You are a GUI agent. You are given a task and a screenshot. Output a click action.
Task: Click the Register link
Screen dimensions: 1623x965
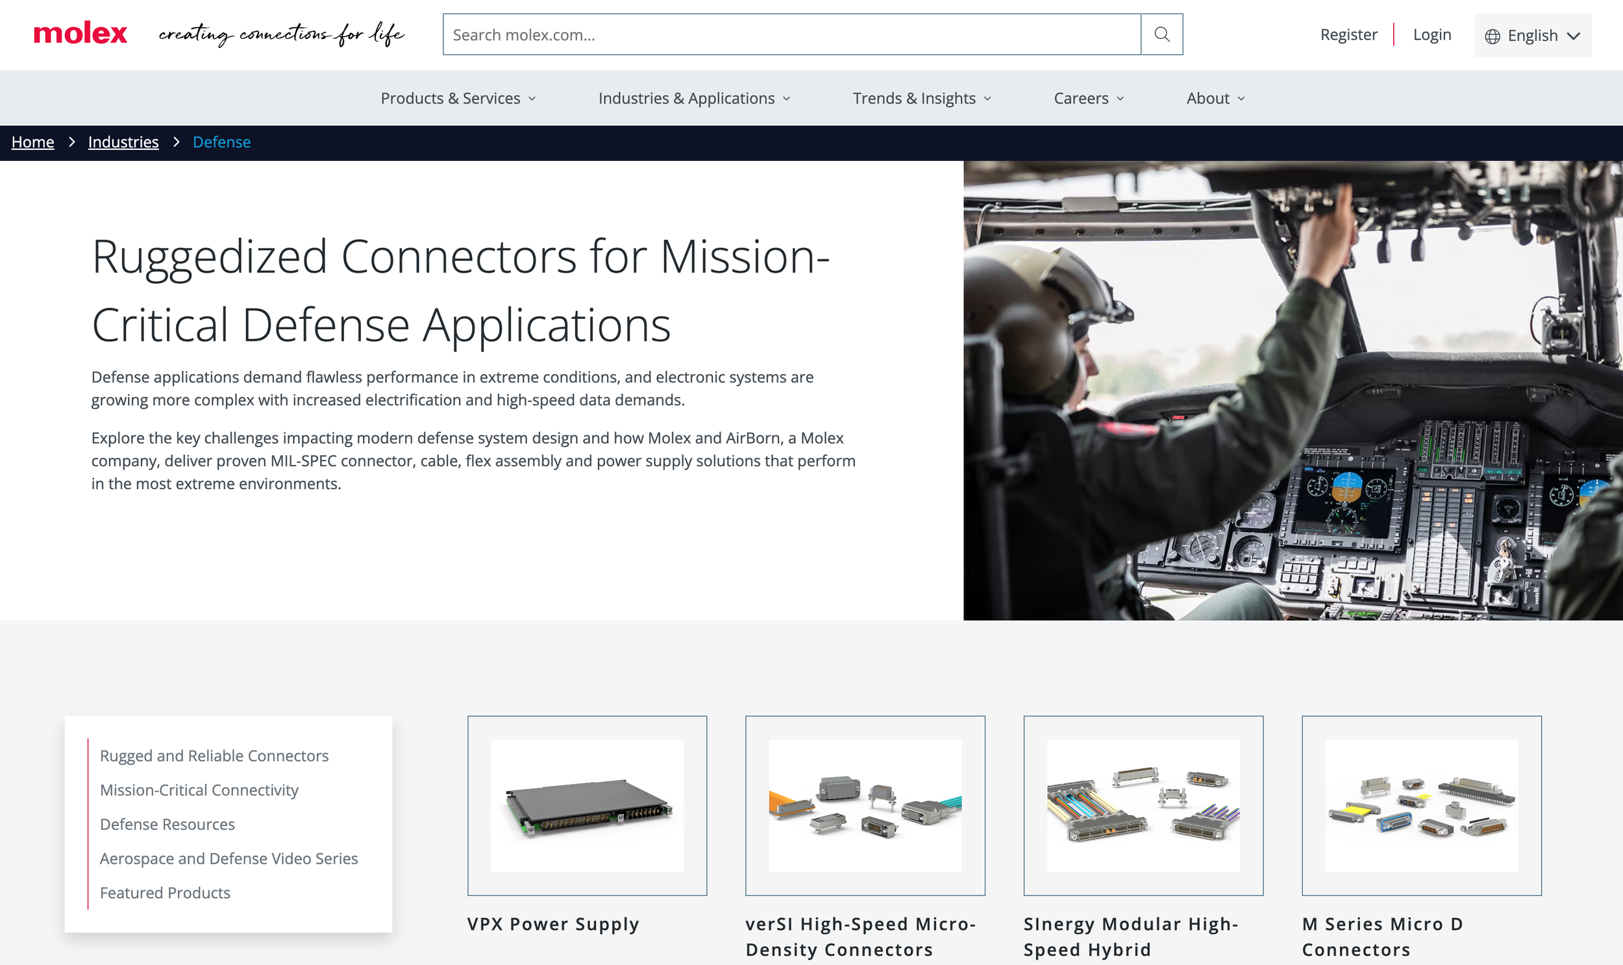click(1348, 34)
